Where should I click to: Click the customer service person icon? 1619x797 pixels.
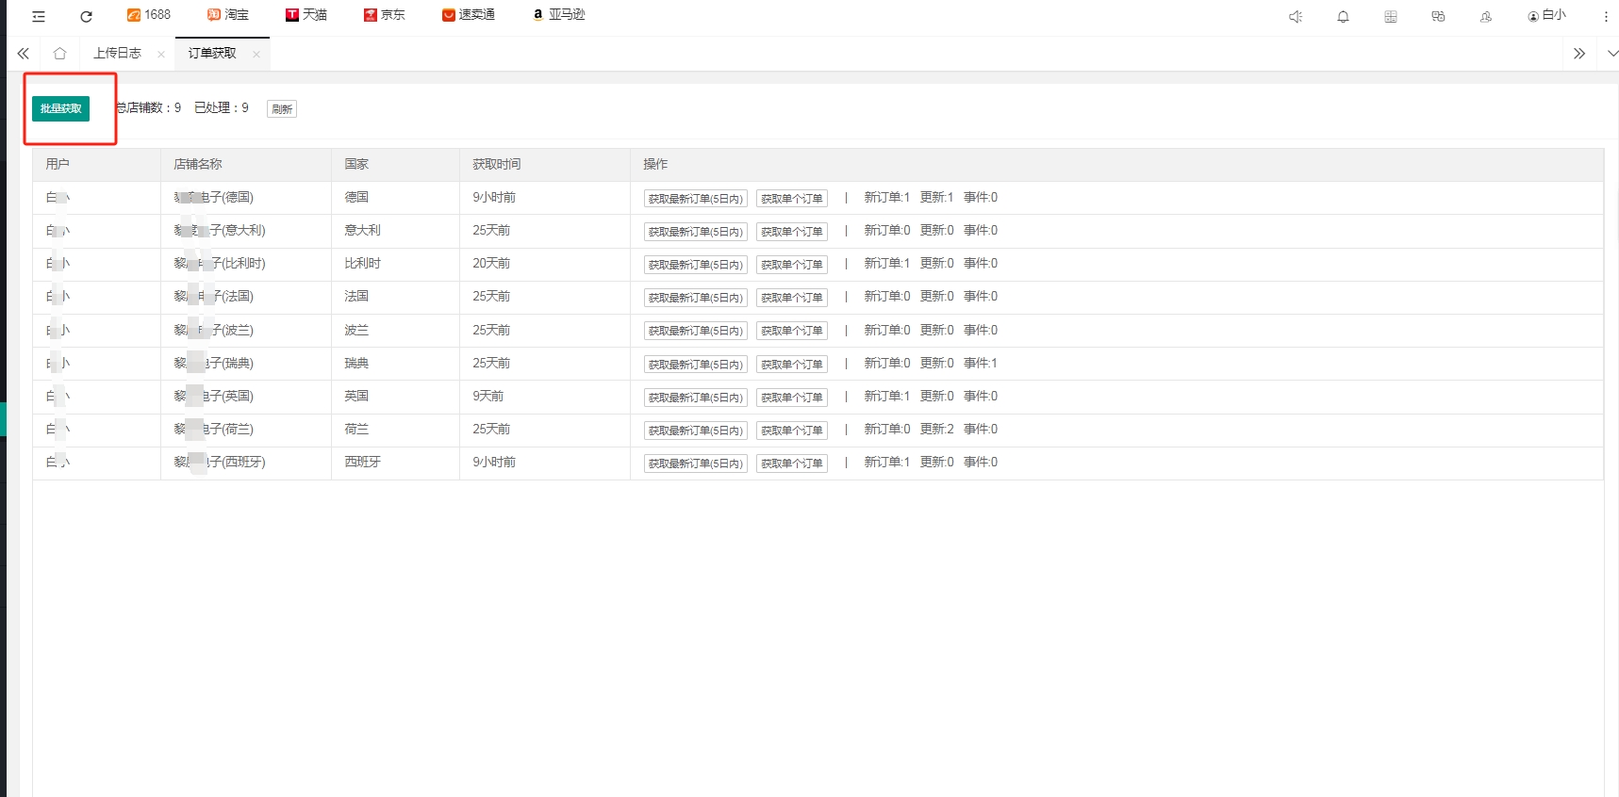click(1486, 16)
